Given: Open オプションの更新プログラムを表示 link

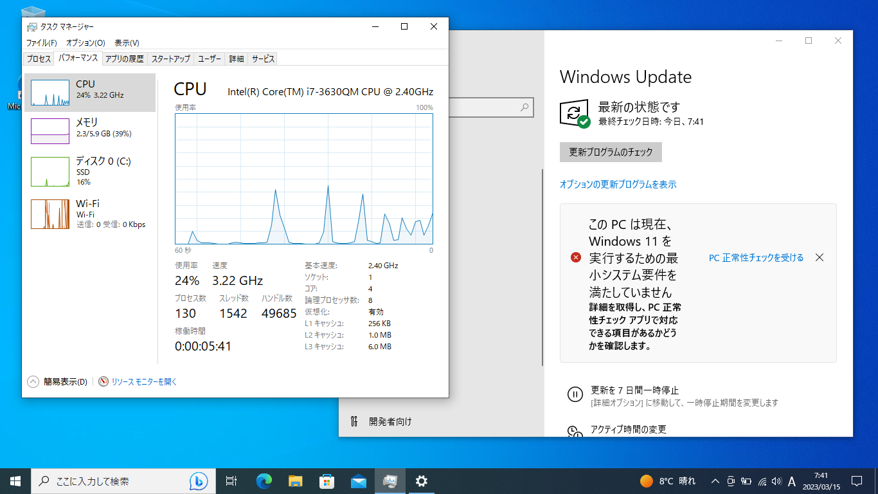Looking at the screenshot, I should (618, 185).
